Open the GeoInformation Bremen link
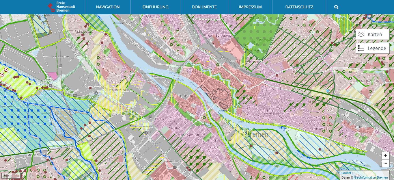 (371, 177)
